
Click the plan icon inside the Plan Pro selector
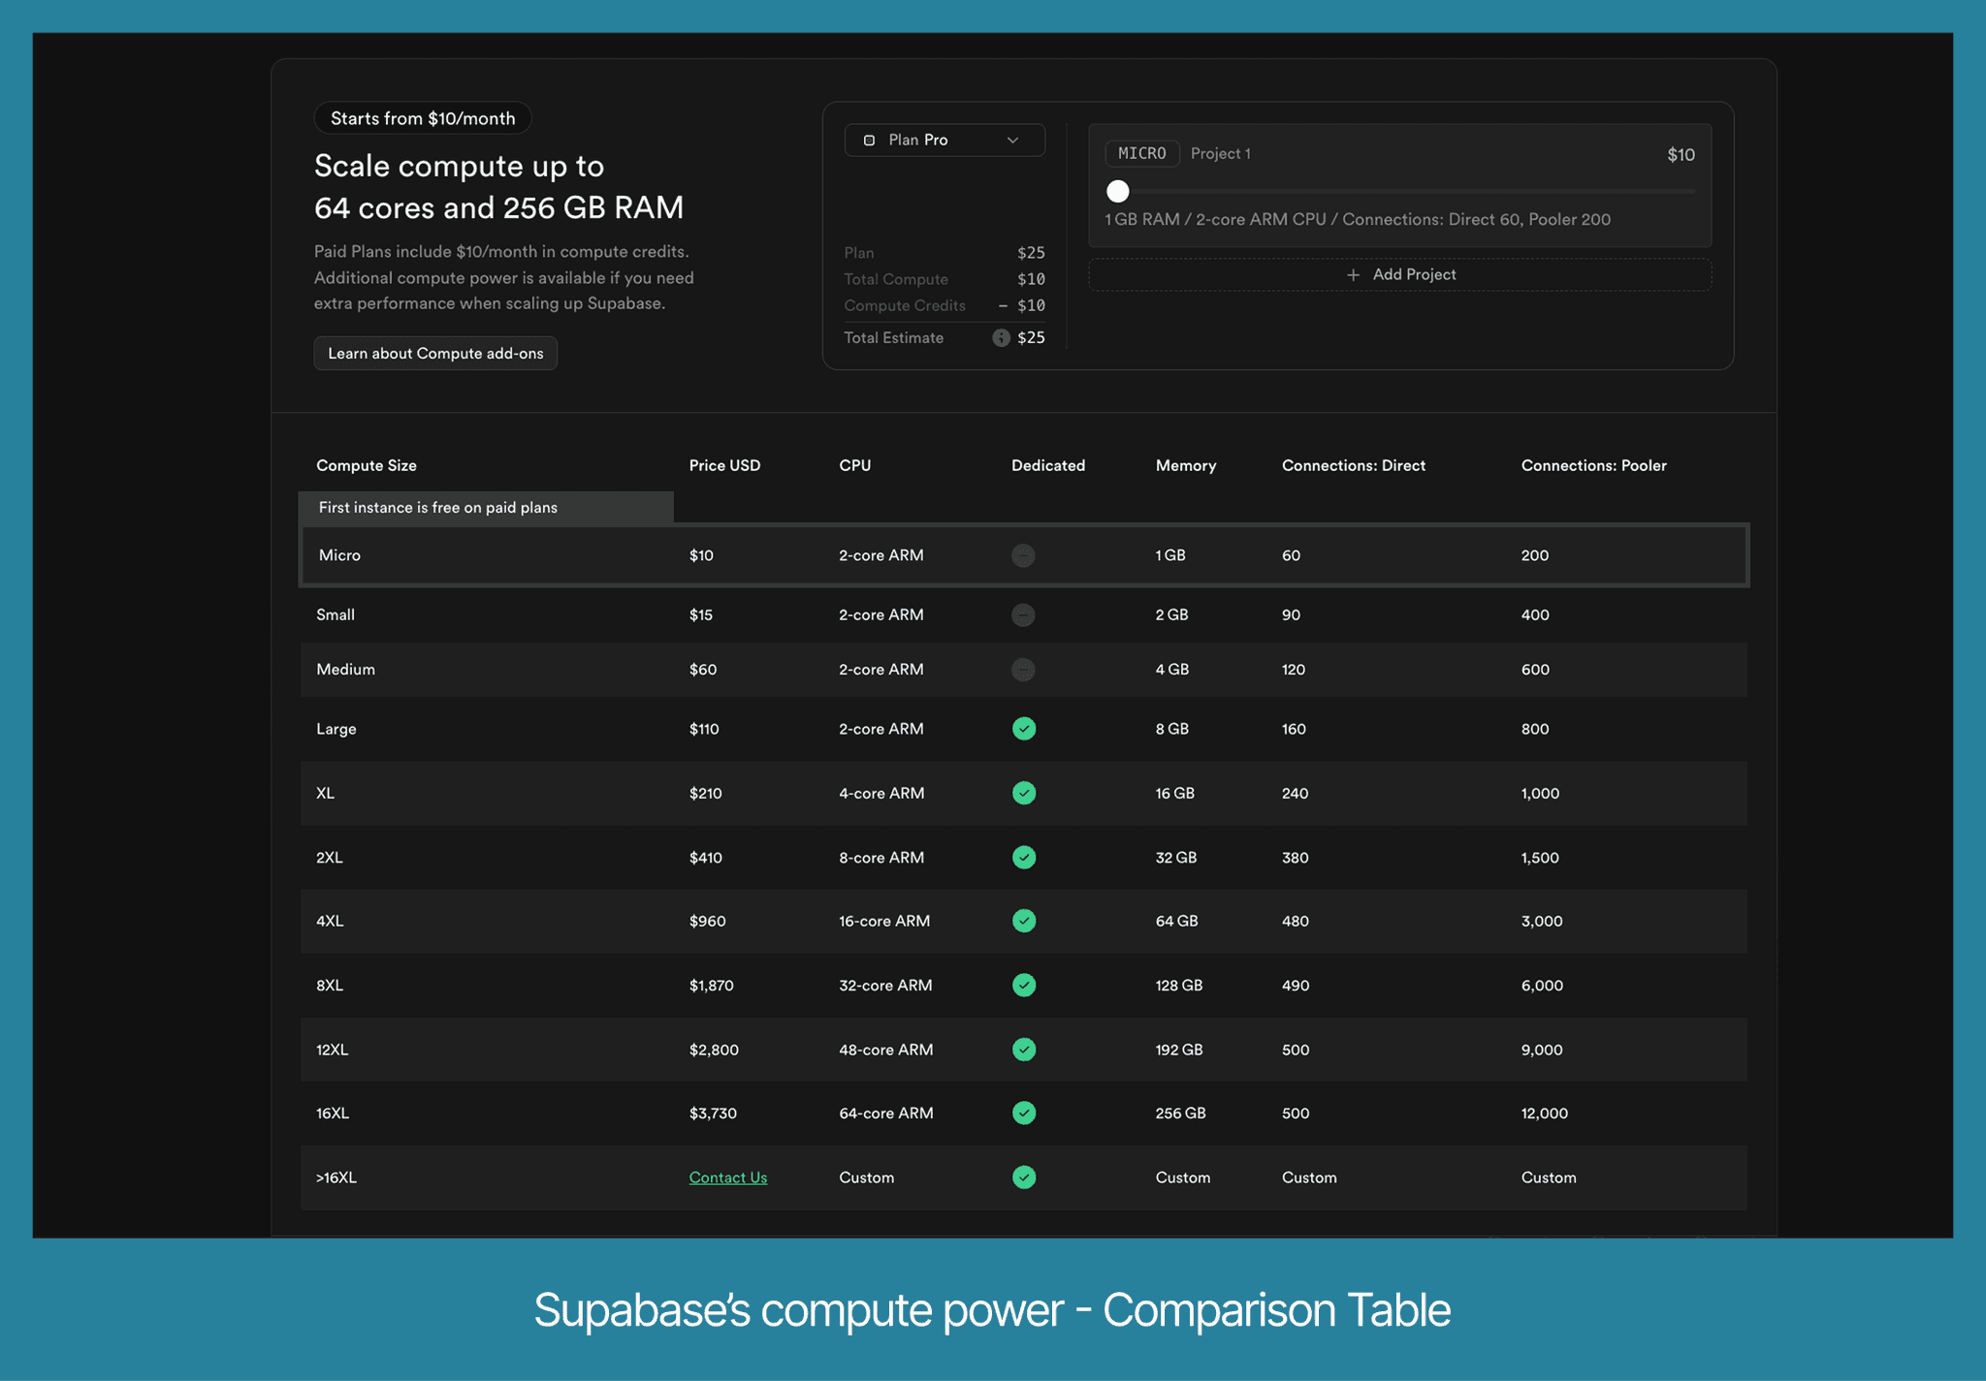(870, 140)
